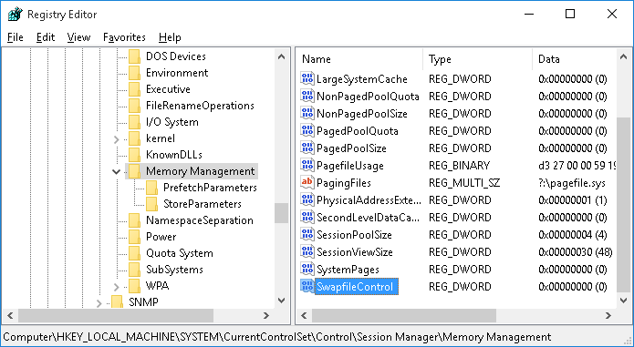634x347 pixels.
Task: Click the REG_MULTI_SZ type cell
Action: click(x=464, y=183)
